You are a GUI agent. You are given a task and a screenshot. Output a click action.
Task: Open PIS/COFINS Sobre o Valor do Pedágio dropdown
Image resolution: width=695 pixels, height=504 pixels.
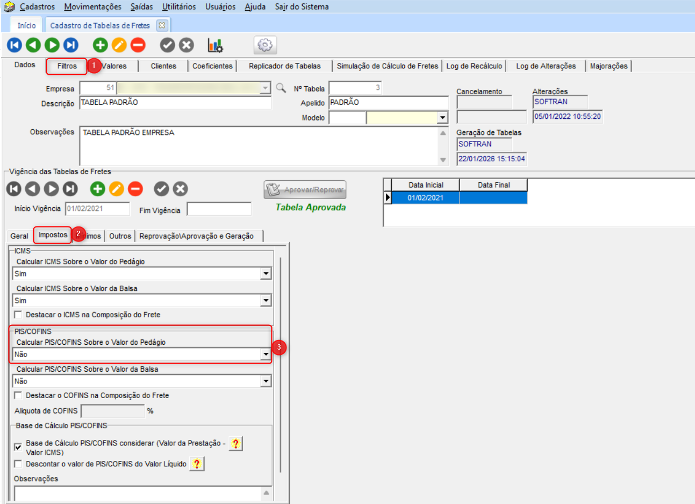[266, 354]
